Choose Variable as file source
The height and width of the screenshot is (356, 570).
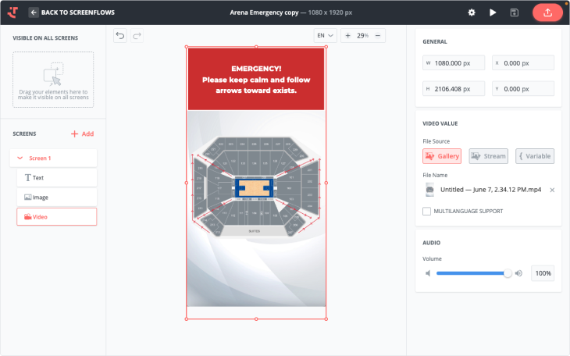pos(535,156)
